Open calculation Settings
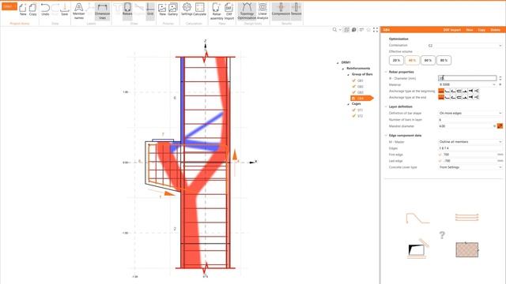 click(x=187, y=9)
